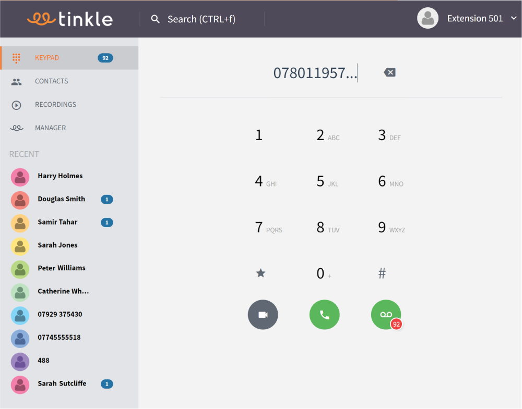Open recent caller 07929 375430
The width and height of the screenshot is (522, 409).
[59, 315]
